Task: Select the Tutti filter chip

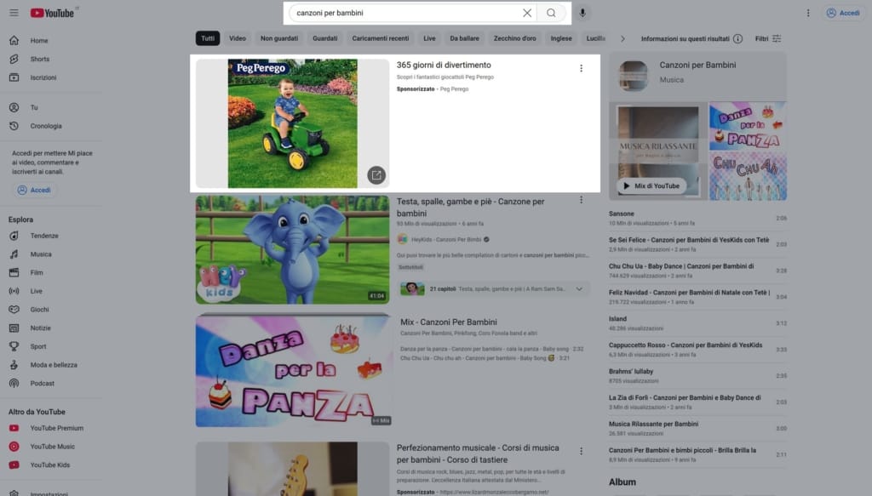Action: [208, 38]
